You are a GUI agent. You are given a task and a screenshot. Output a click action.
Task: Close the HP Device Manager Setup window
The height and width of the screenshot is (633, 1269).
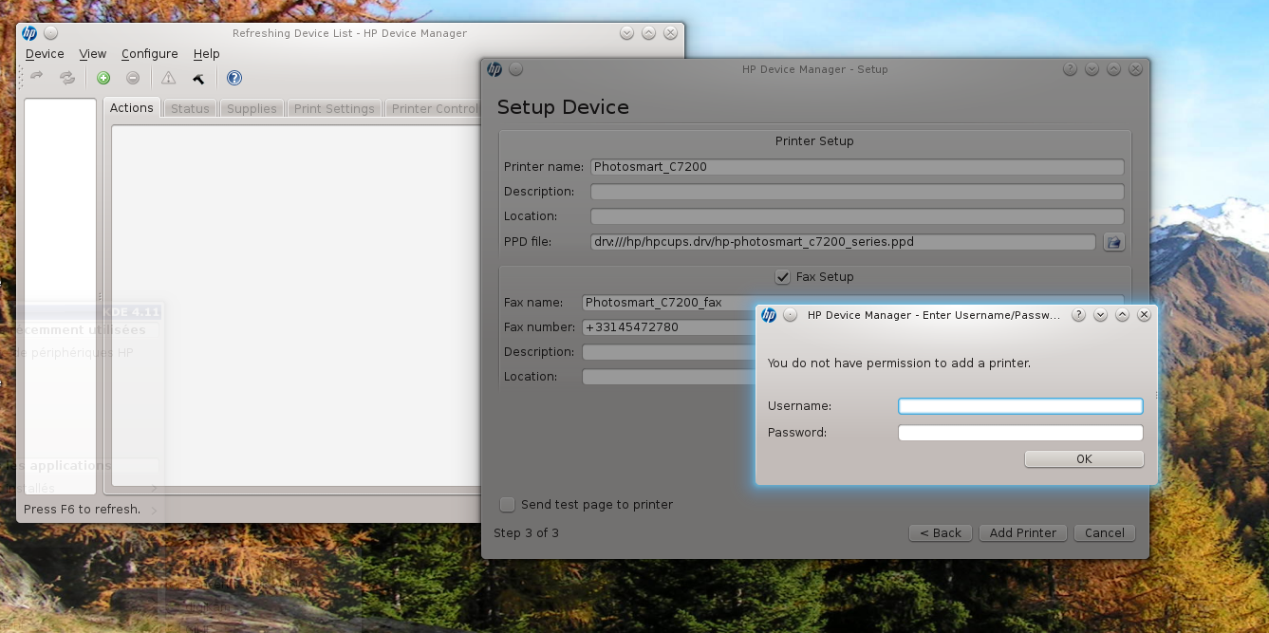click(1135, 69)
